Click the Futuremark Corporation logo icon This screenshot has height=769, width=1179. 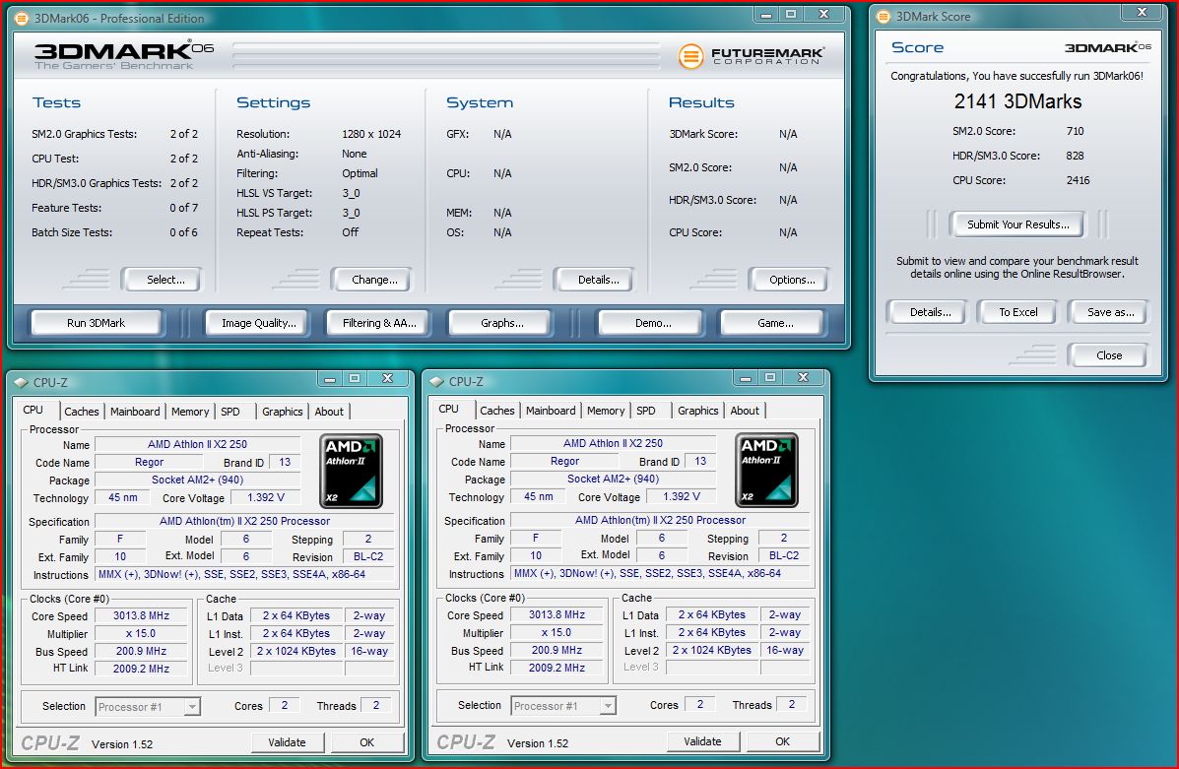point(690,56)
